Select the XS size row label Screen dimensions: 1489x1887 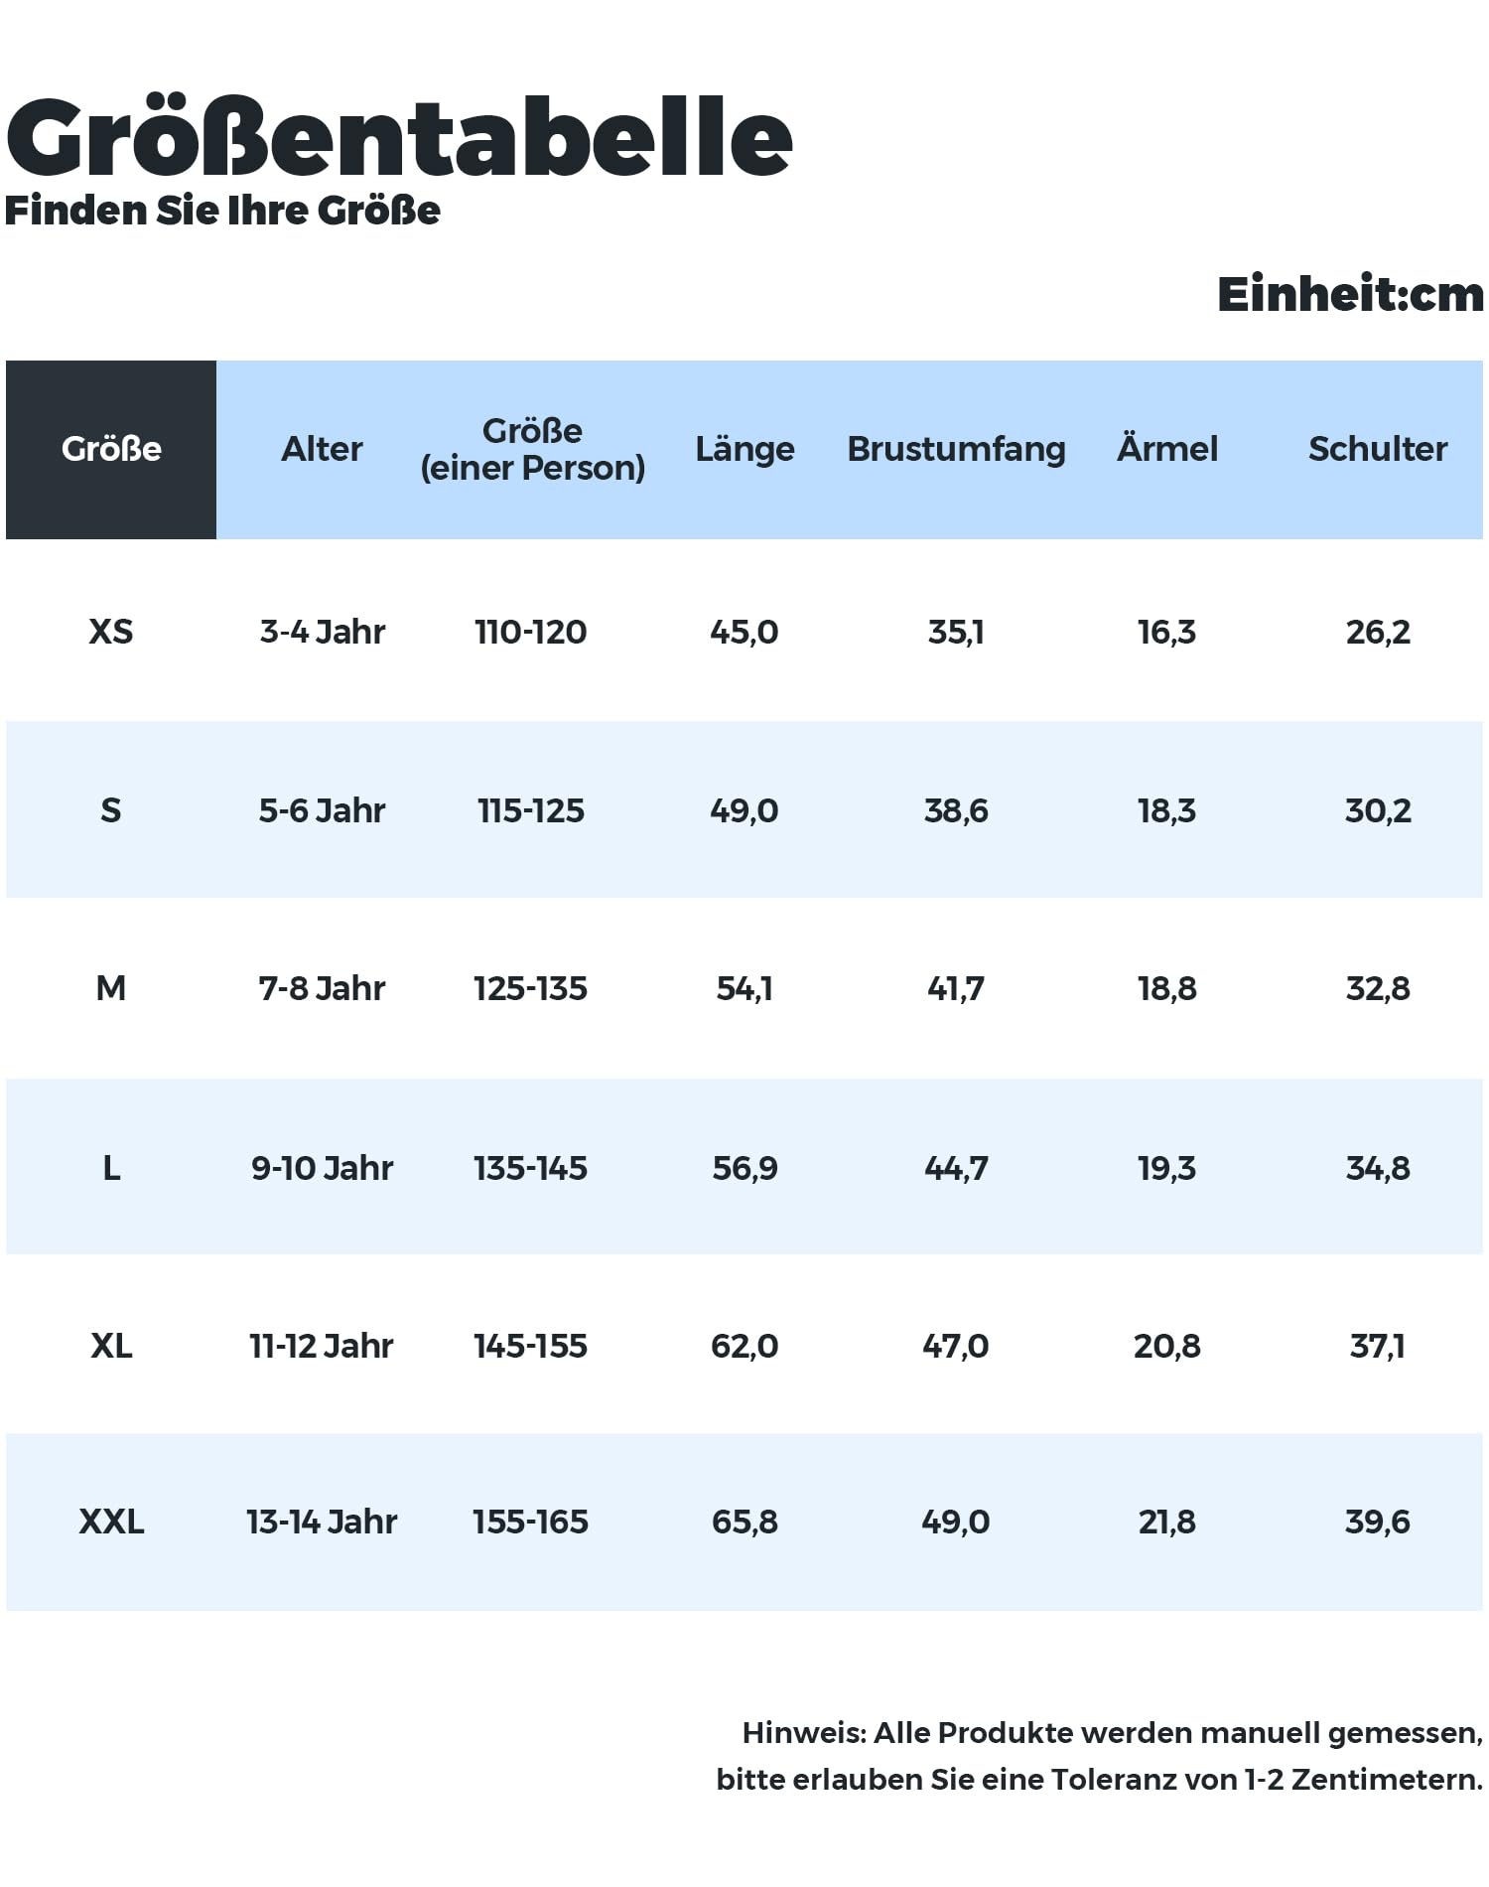(x=111, y=632)
